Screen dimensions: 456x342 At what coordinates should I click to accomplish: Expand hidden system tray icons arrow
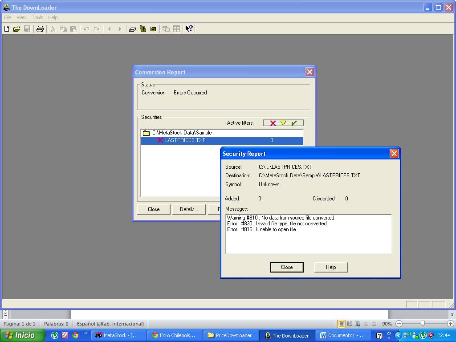398,335
